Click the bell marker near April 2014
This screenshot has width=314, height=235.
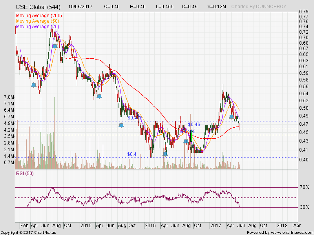34,85
